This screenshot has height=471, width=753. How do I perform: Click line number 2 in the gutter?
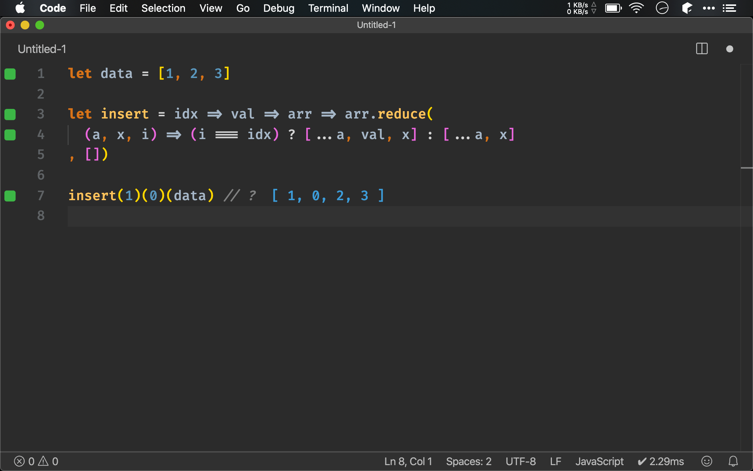coord(41,94)
